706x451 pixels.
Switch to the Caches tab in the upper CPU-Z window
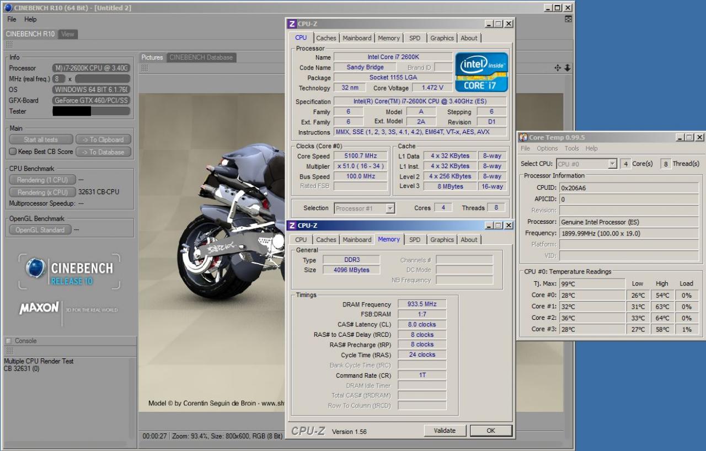click(326, 38)
